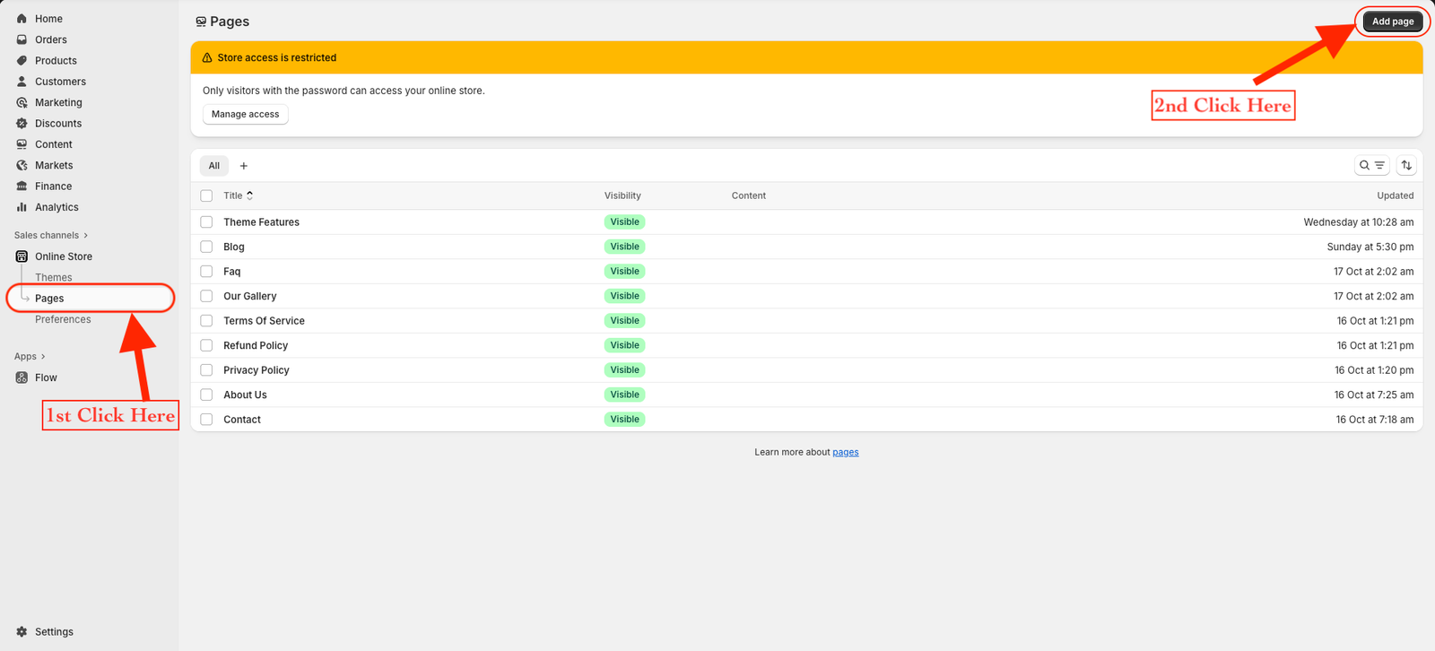This screenshot has height=651, width=1435.
Task: Check the select-all checkbox beside Title
Action: click(206, 195)
